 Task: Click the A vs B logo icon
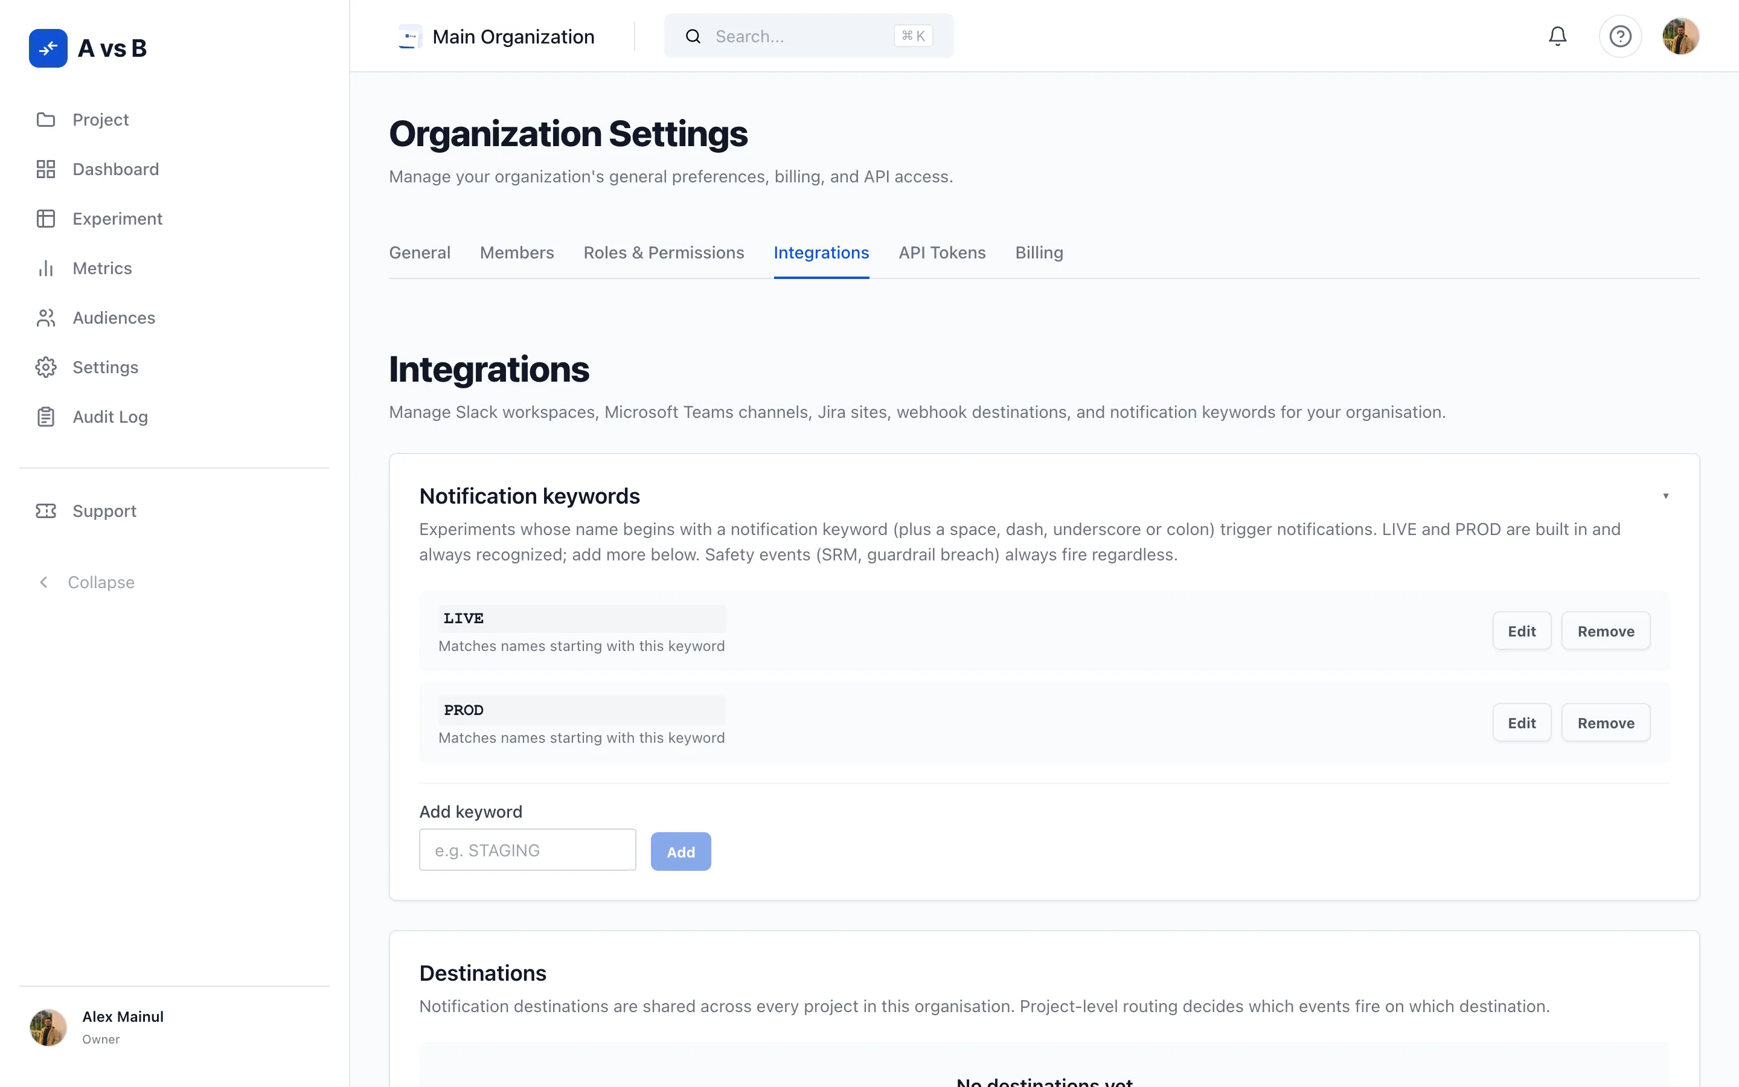click(48, 48)
